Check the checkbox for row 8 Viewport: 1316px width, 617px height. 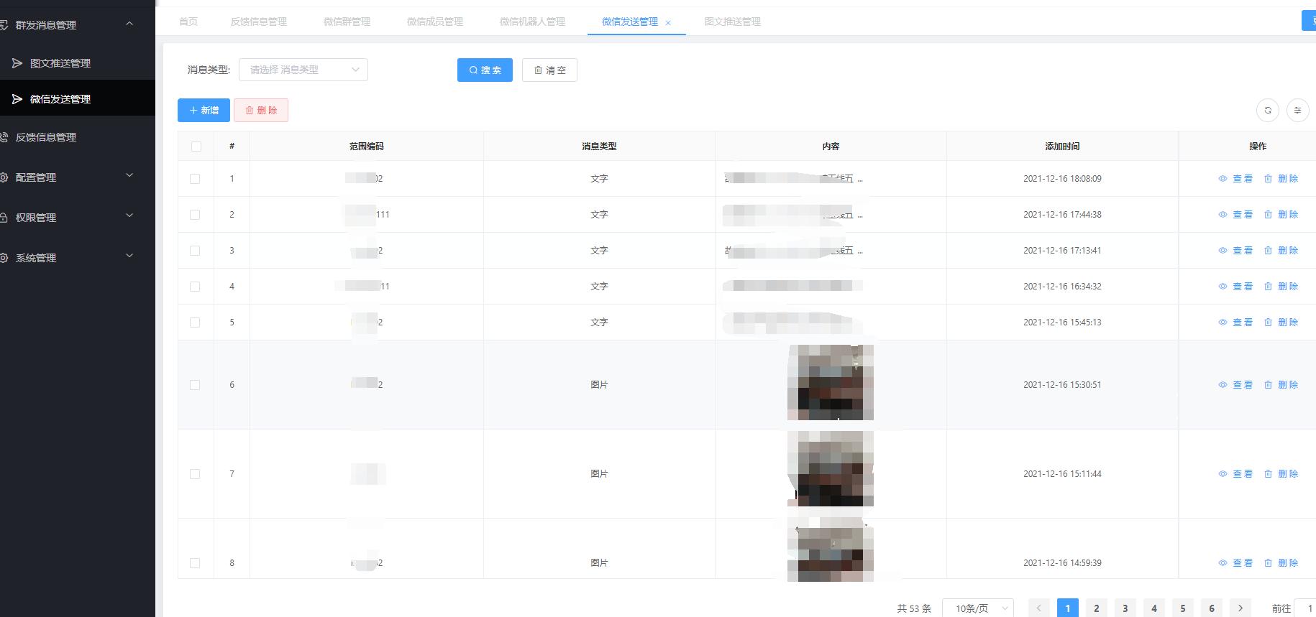coord(195,563)
